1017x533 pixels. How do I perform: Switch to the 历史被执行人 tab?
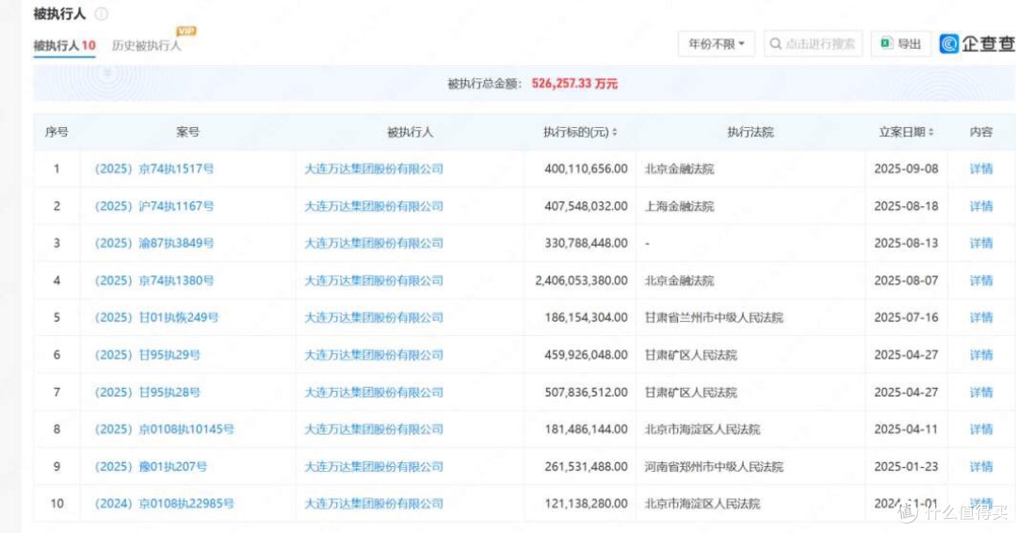pos(147,45)
